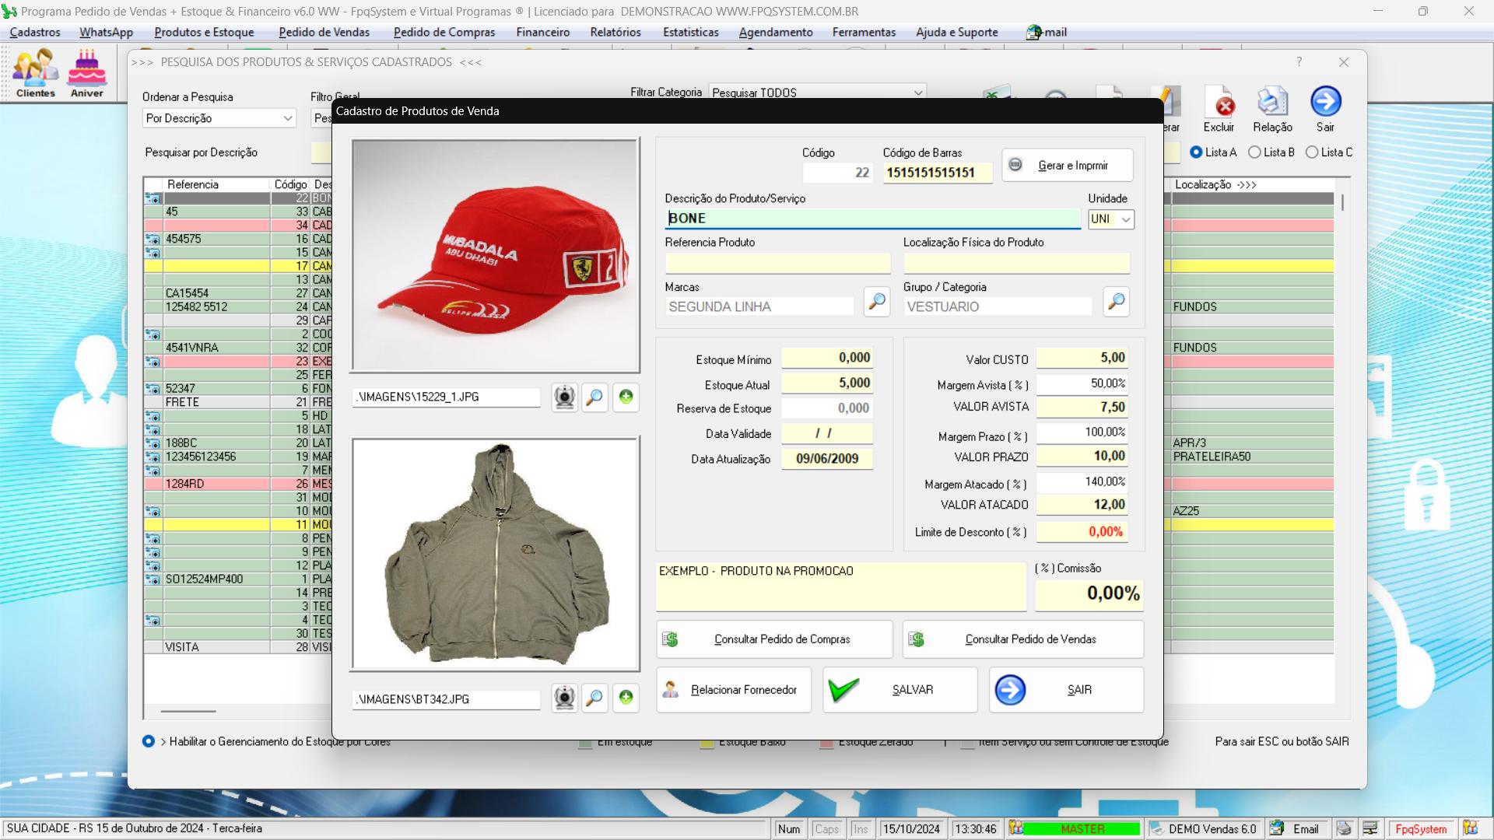Open Marcas search magnifier icon
1494x840 pixels.
pyautogui.click(x=876, y=302)
